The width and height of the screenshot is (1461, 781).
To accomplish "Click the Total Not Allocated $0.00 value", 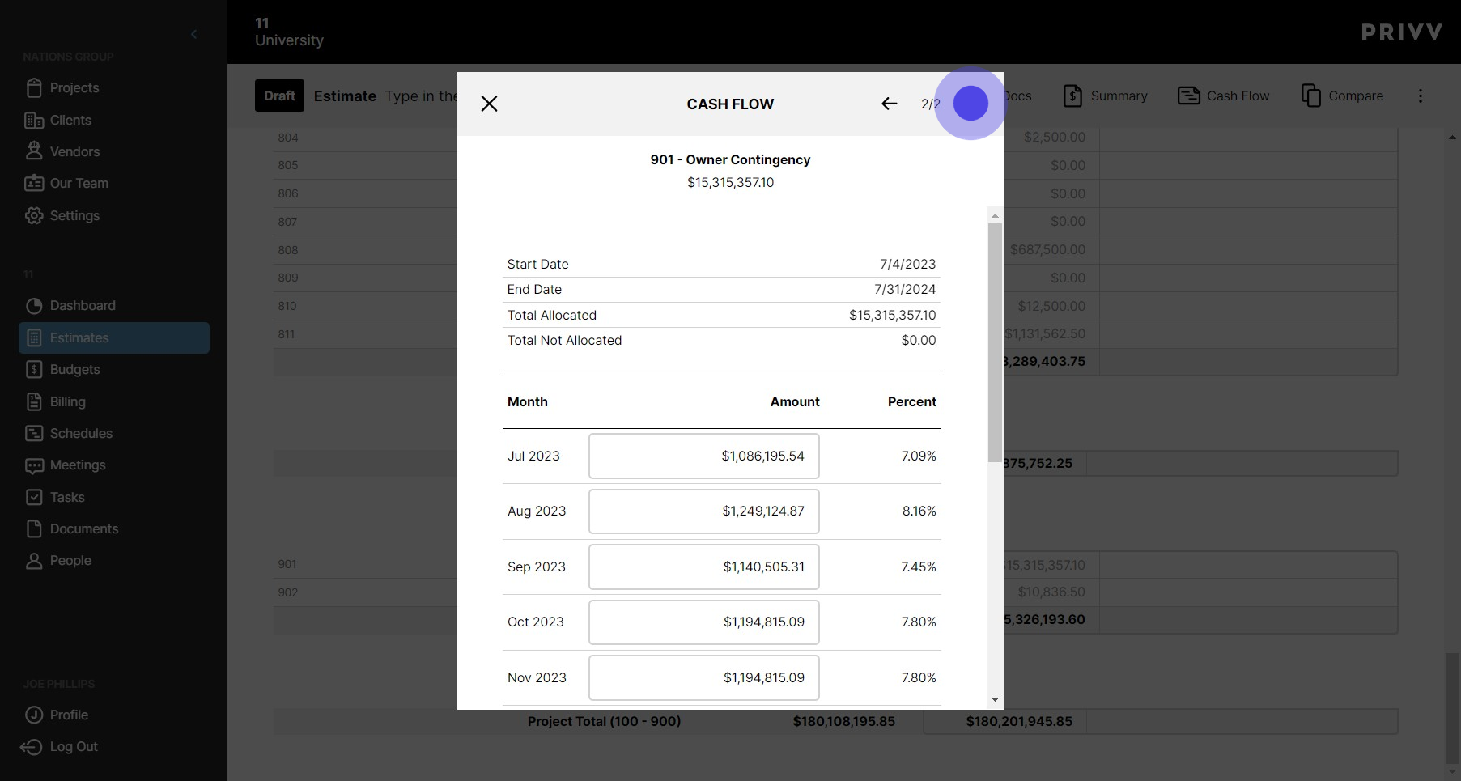I will tap(919, 340).
